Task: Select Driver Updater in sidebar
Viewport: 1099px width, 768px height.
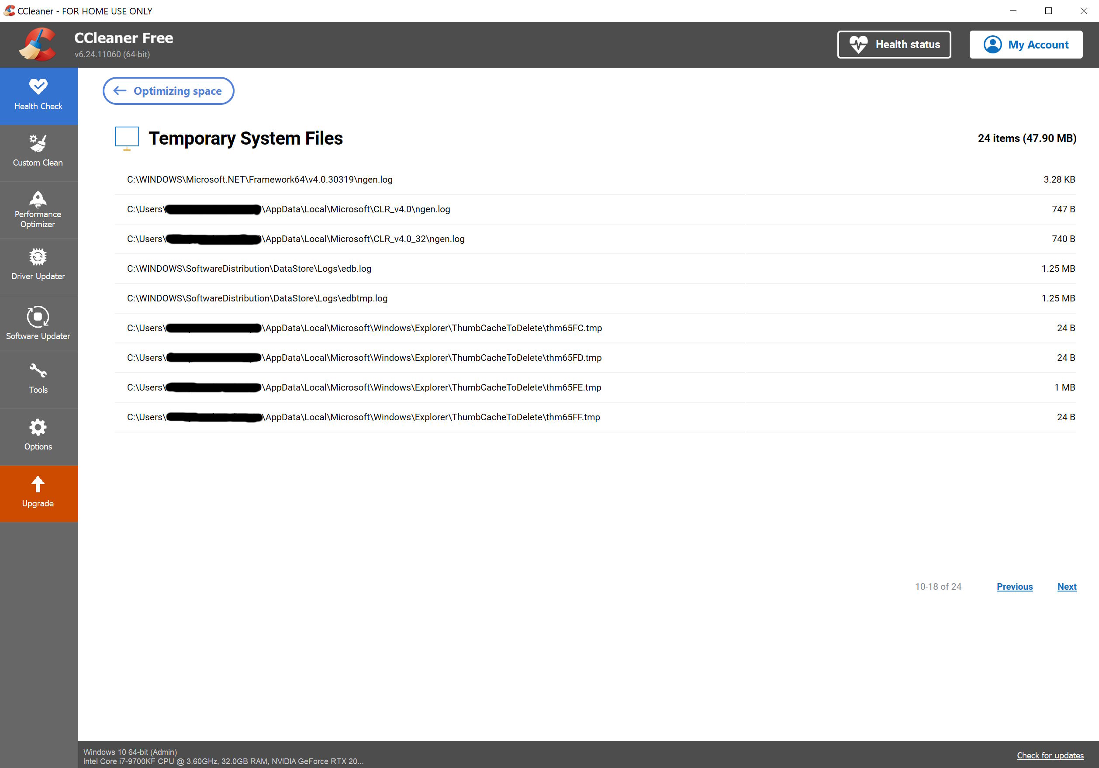Action: click(x=38, y=266)
